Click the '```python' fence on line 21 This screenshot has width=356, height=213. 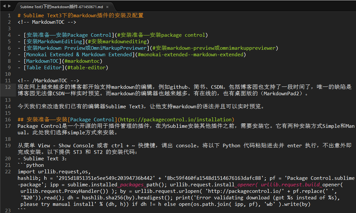tap(31, 165)
